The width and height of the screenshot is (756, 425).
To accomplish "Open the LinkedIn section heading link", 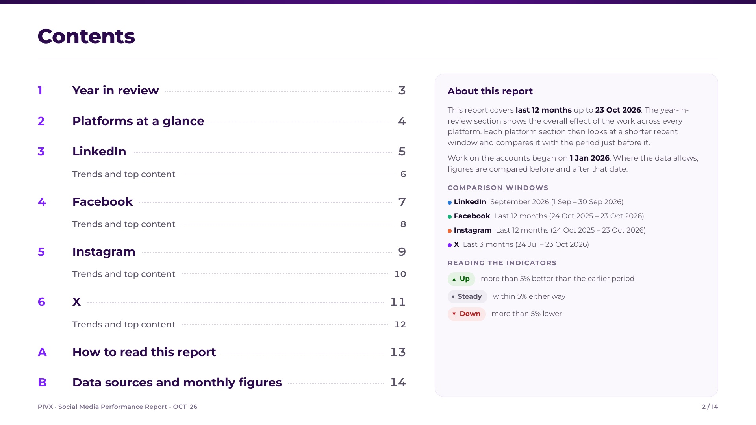I will point(222,152).
